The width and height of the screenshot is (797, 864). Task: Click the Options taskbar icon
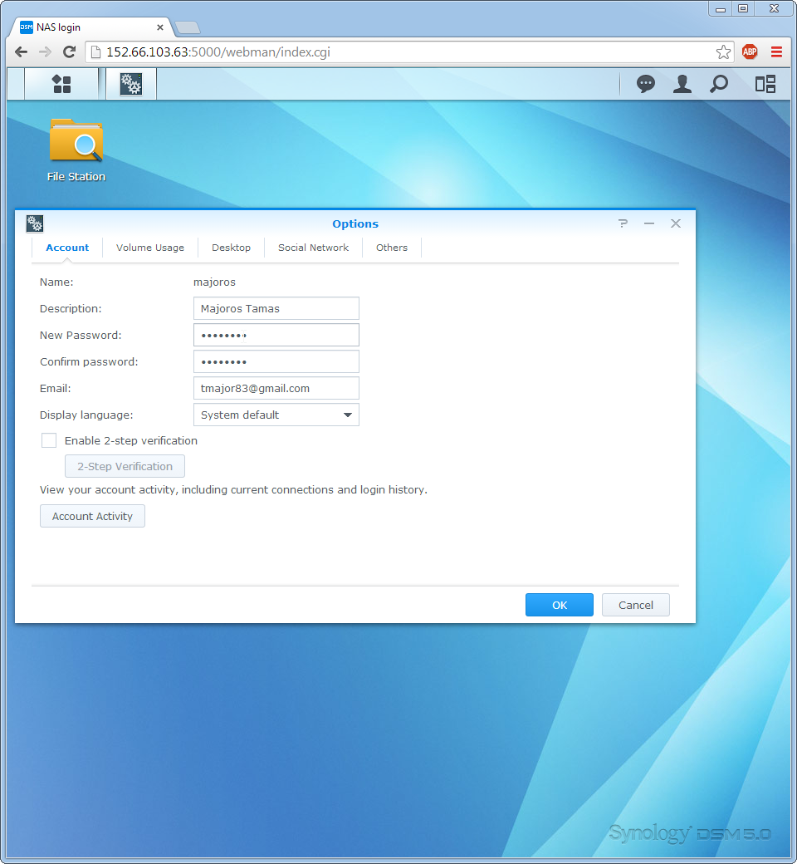[x=131, y=84]
